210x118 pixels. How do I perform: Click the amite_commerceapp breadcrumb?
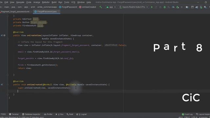pos(47,7)
